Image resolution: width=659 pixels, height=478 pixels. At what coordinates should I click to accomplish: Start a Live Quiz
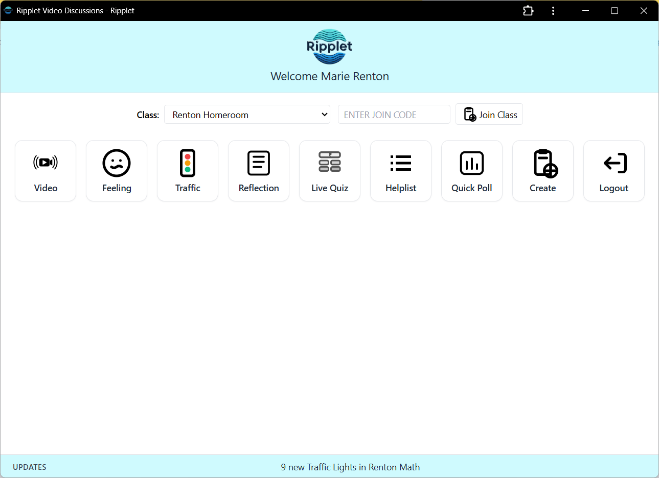329,170
